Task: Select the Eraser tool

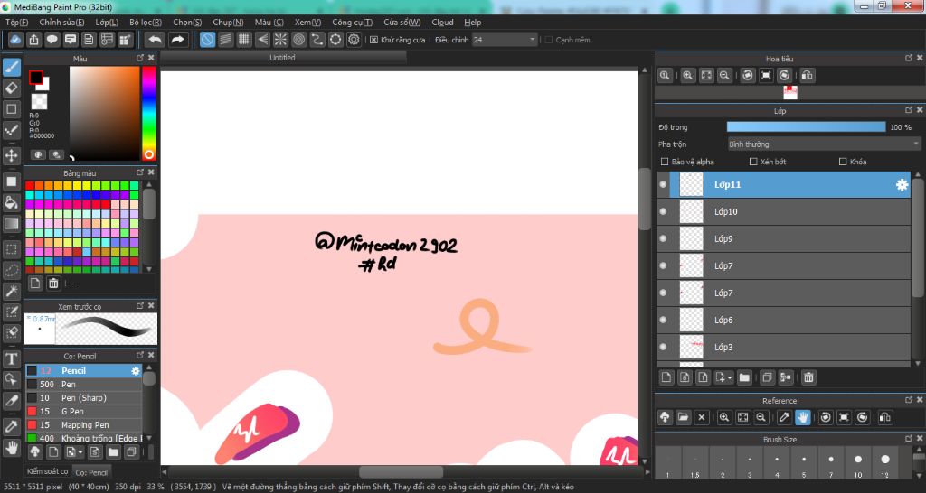Action: point(11,88)
